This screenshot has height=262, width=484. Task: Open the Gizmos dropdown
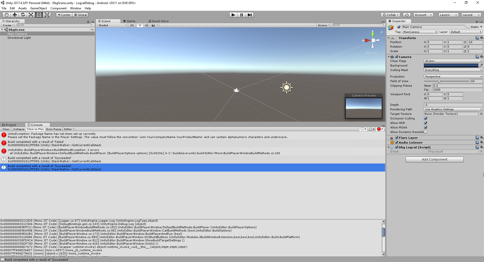click(x=324, y=25)
